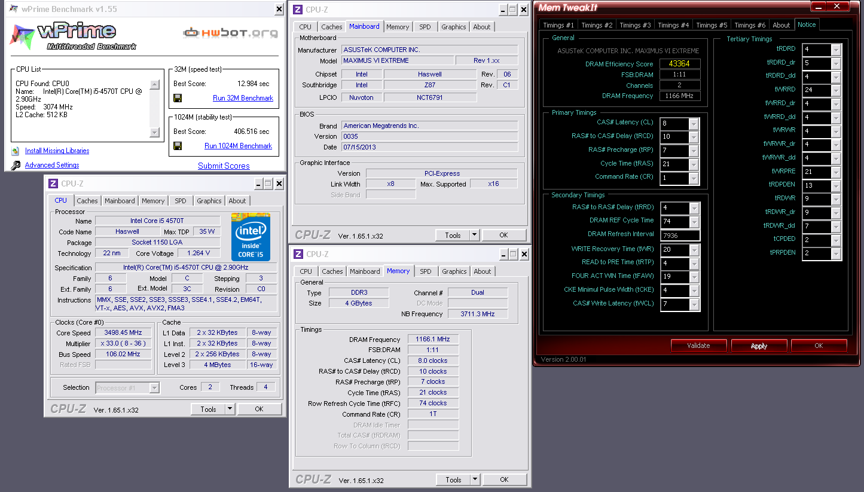The image size is (864, 492).
Task: Click the wPrime title bar app icon
Action: (x=13, y=9)
